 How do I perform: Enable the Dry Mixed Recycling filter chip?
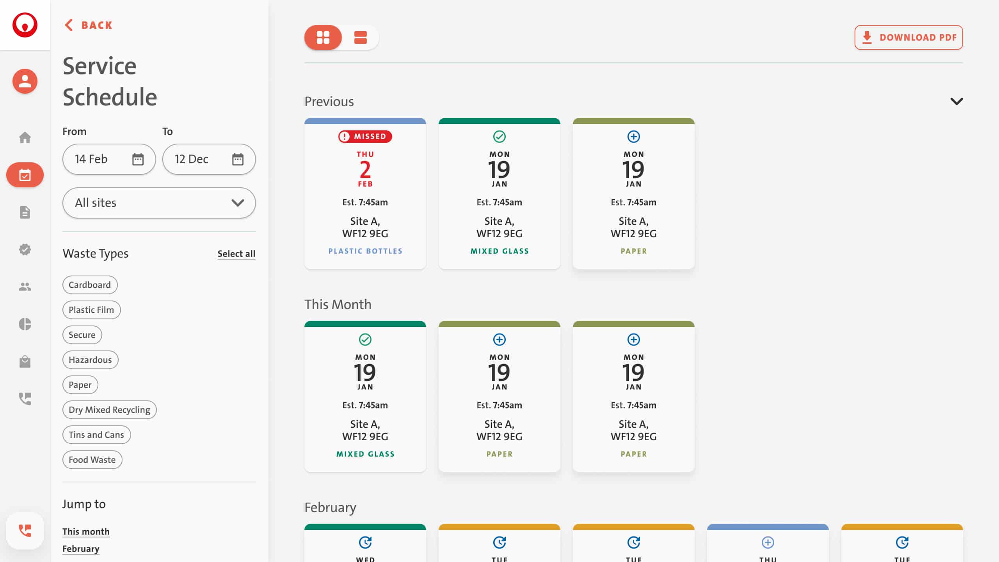pyautogui.click(x=109, y=410)
